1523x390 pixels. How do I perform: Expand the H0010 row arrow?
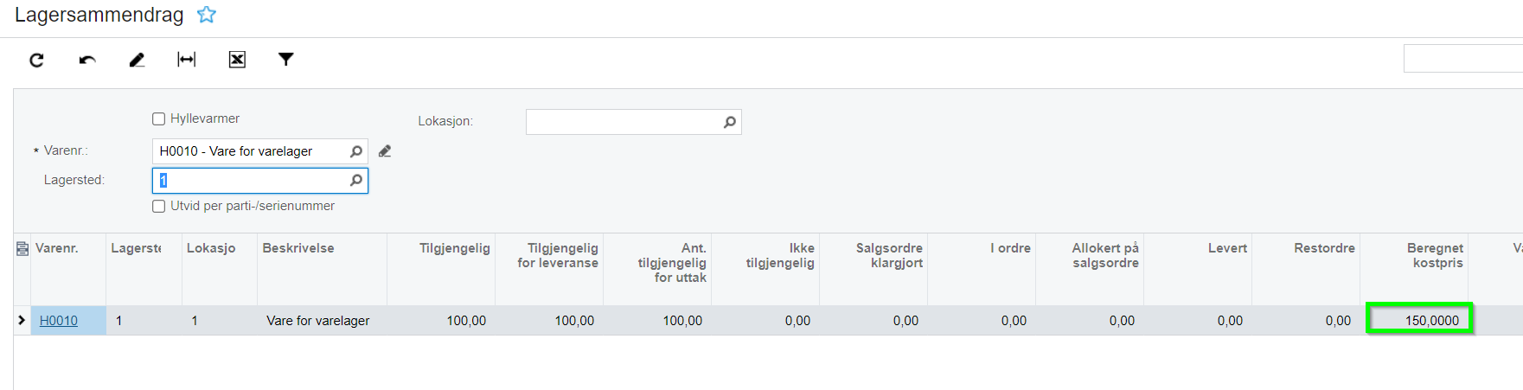[x=22, y=320]
